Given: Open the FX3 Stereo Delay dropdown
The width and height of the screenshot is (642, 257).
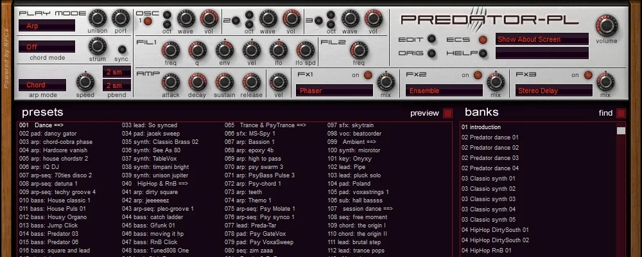Looking at the screenshot, I should 554,91.
